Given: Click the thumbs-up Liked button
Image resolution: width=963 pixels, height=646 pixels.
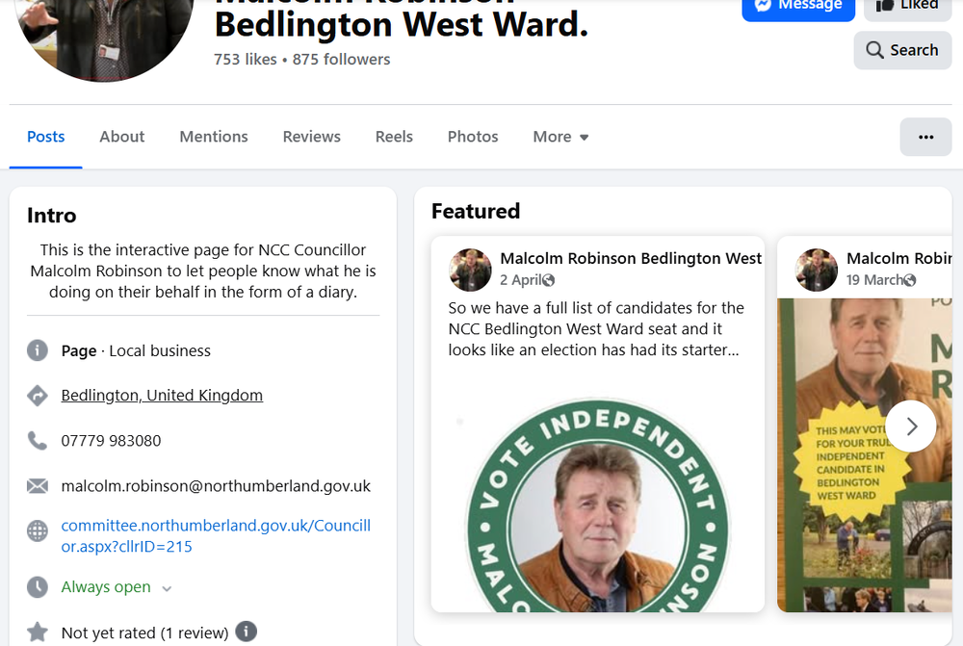Looking at the screenshot, I should pos(908,8).
